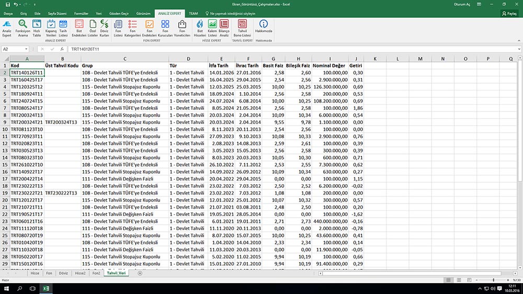Add a new sheet with plus button
Image resolution: width=523 pixels, height=294 pixels.
[x=140, y=273]
